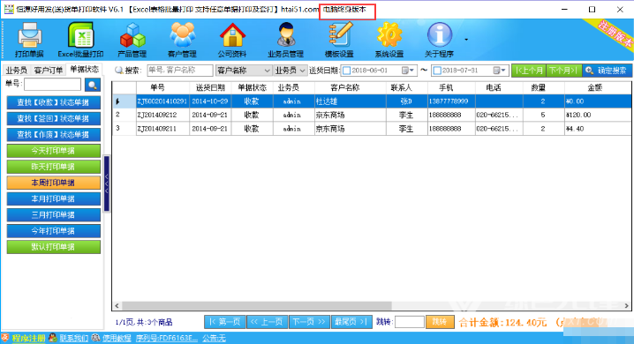Show 默认打印单据

click(x=53, y=247)
